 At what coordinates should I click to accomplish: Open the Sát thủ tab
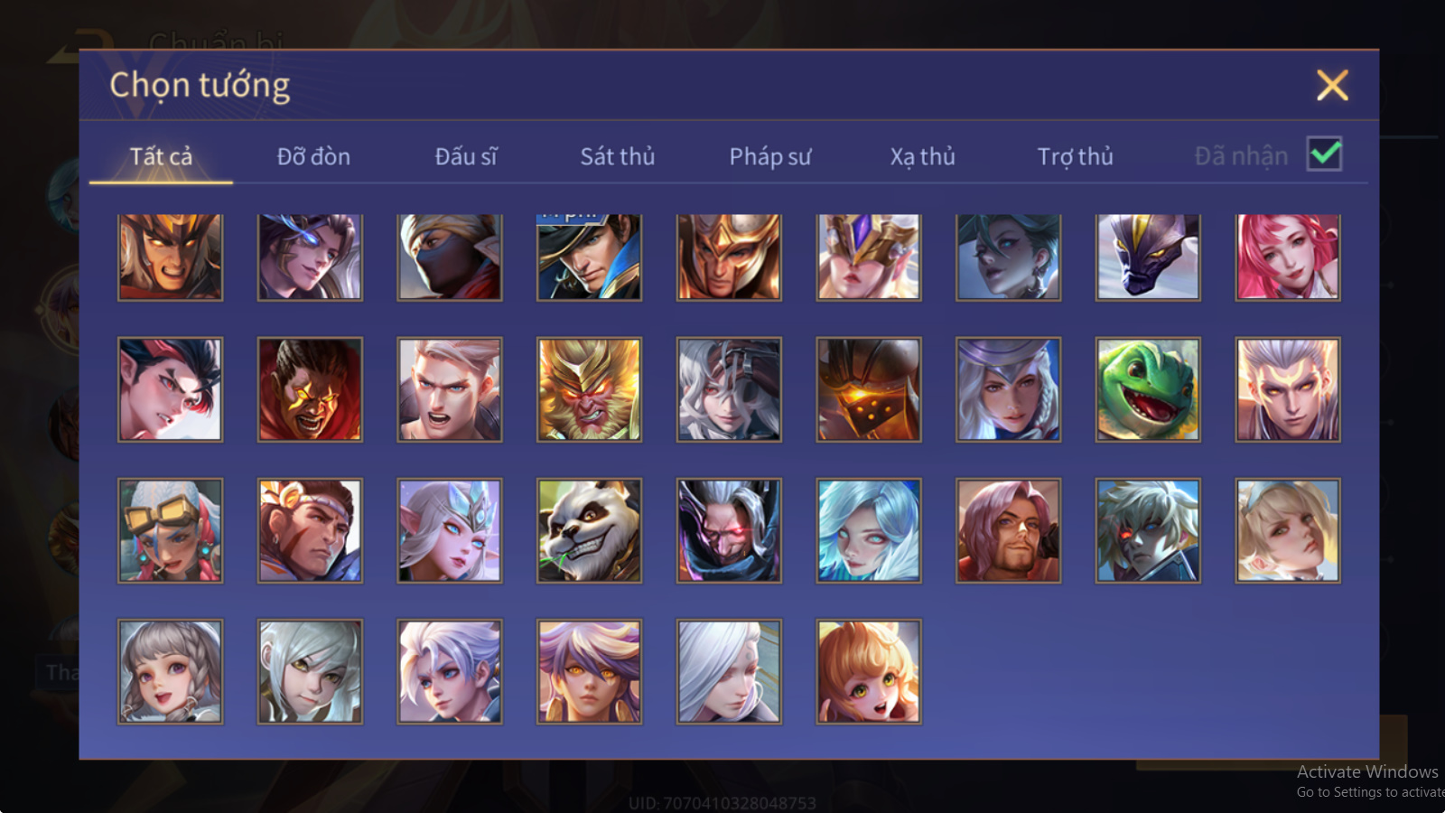click(618, 156)
